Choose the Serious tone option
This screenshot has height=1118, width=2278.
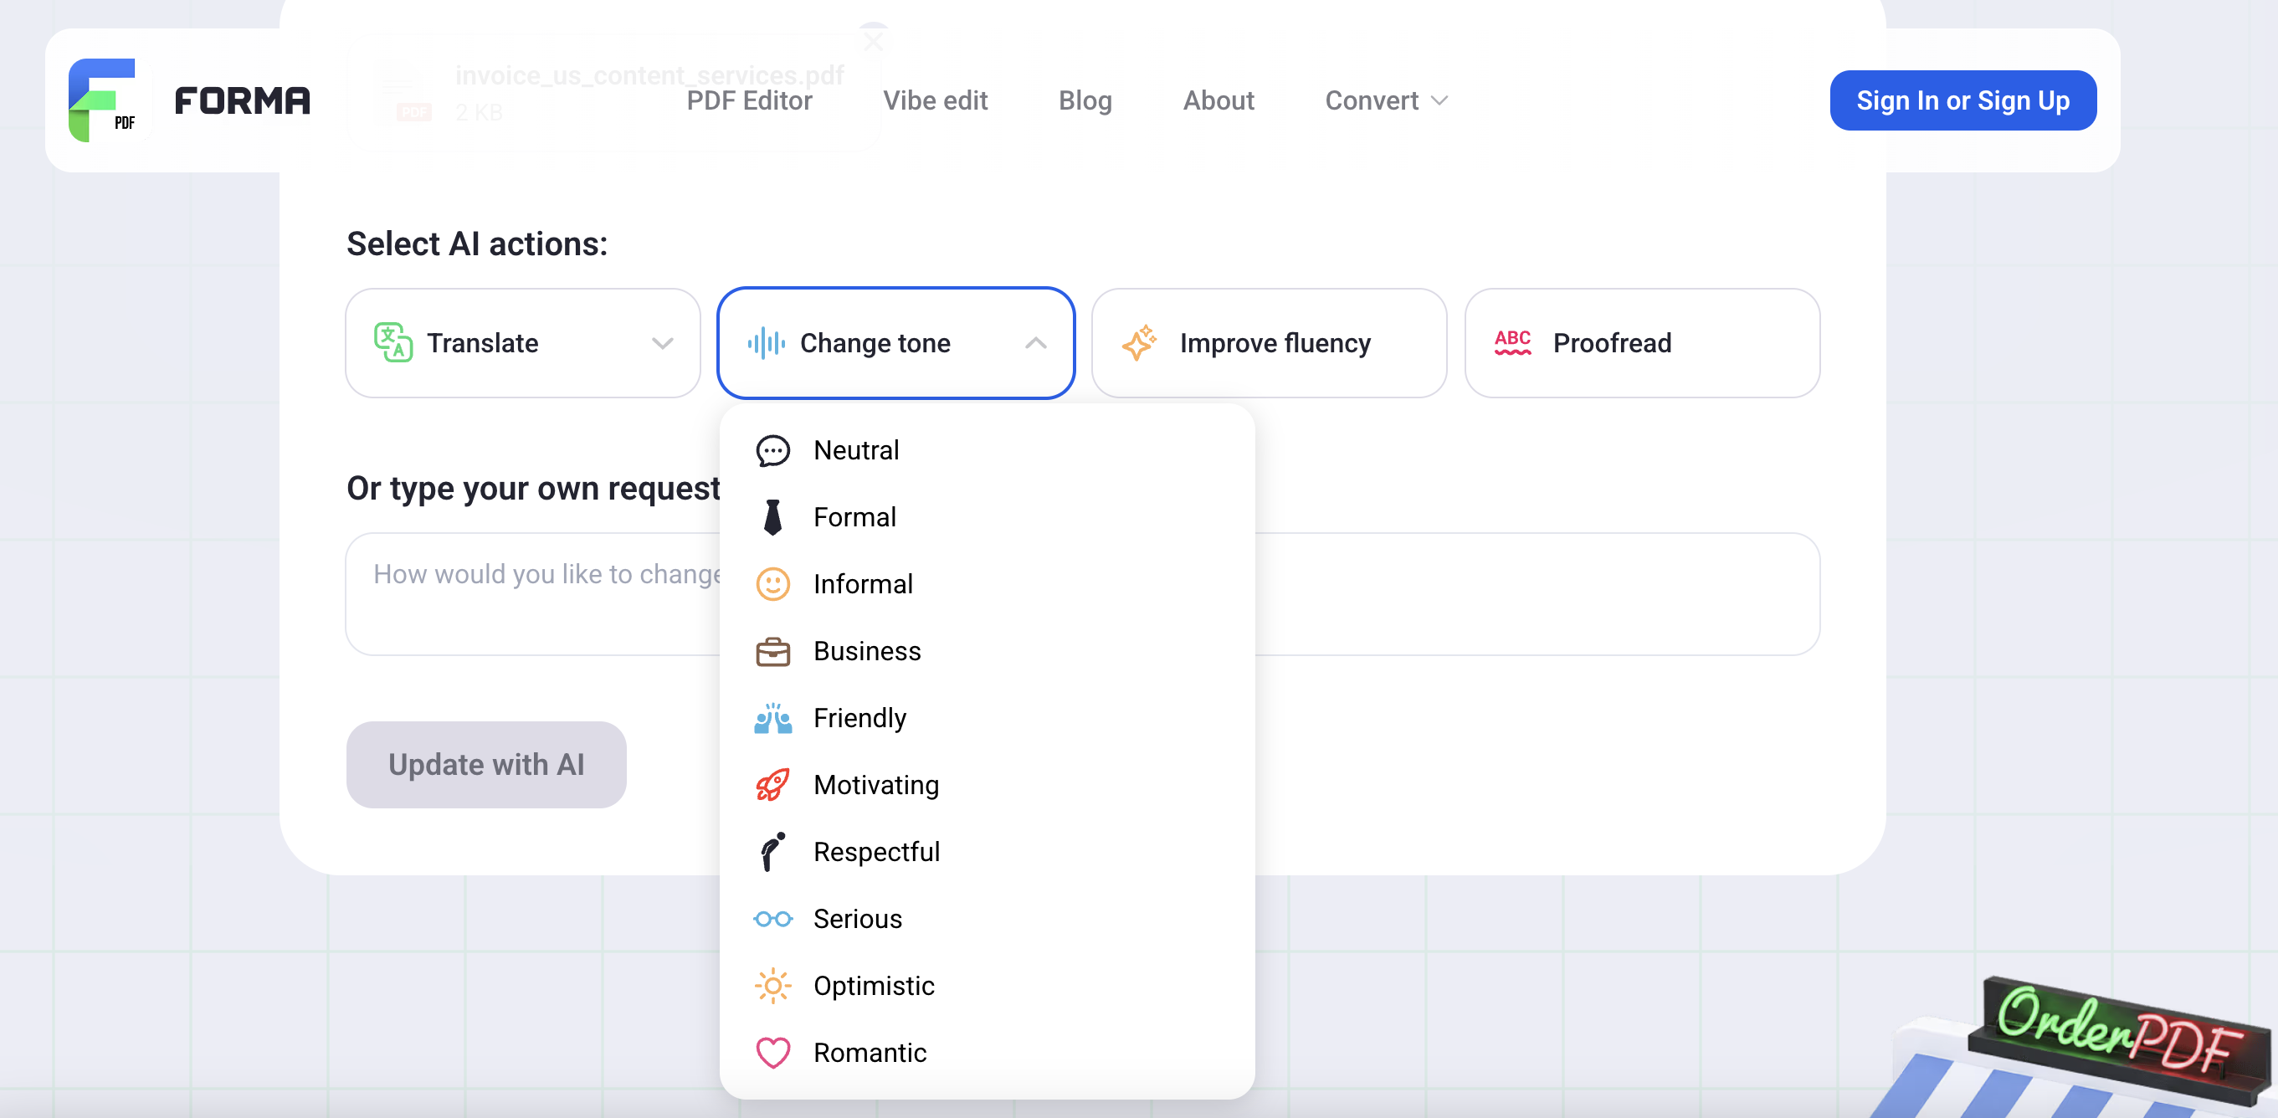pos(987,919)
